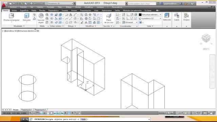
Task: Click the ViewCube in the drawing area
Action: point(206,38)
